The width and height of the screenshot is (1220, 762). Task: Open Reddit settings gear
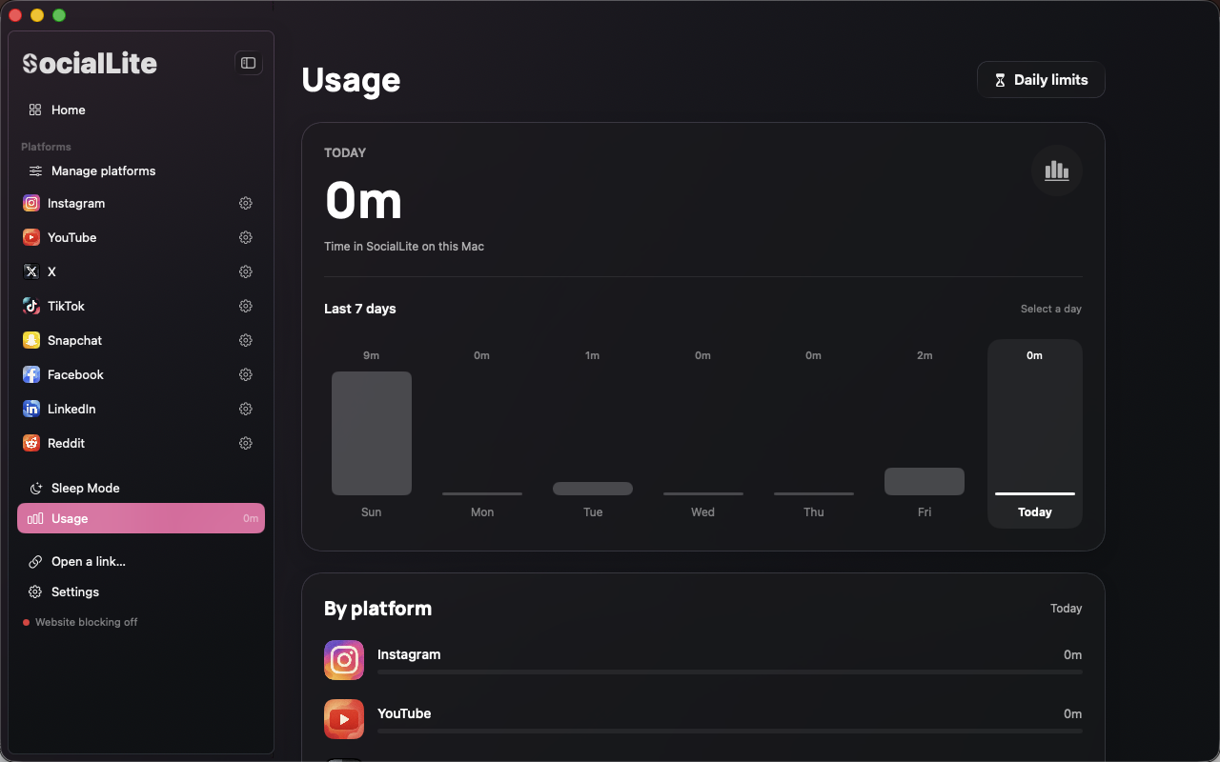coord(246,443)
